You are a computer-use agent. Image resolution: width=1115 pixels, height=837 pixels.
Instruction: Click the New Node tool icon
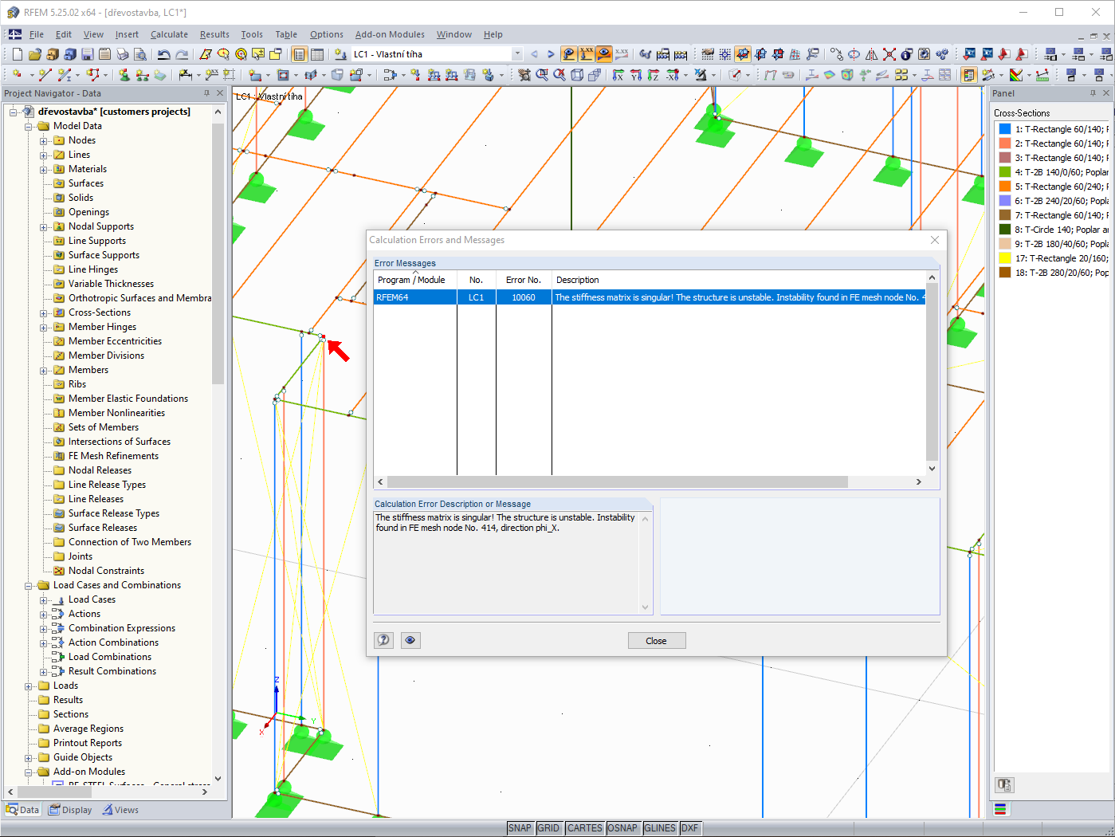17,75
